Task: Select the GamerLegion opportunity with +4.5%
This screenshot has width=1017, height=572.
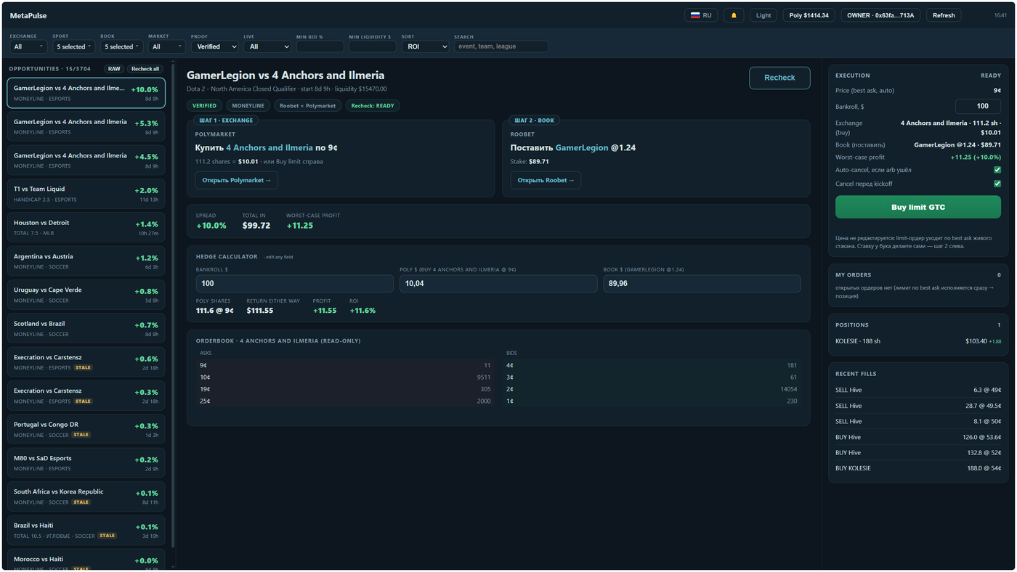Action: 86,160
